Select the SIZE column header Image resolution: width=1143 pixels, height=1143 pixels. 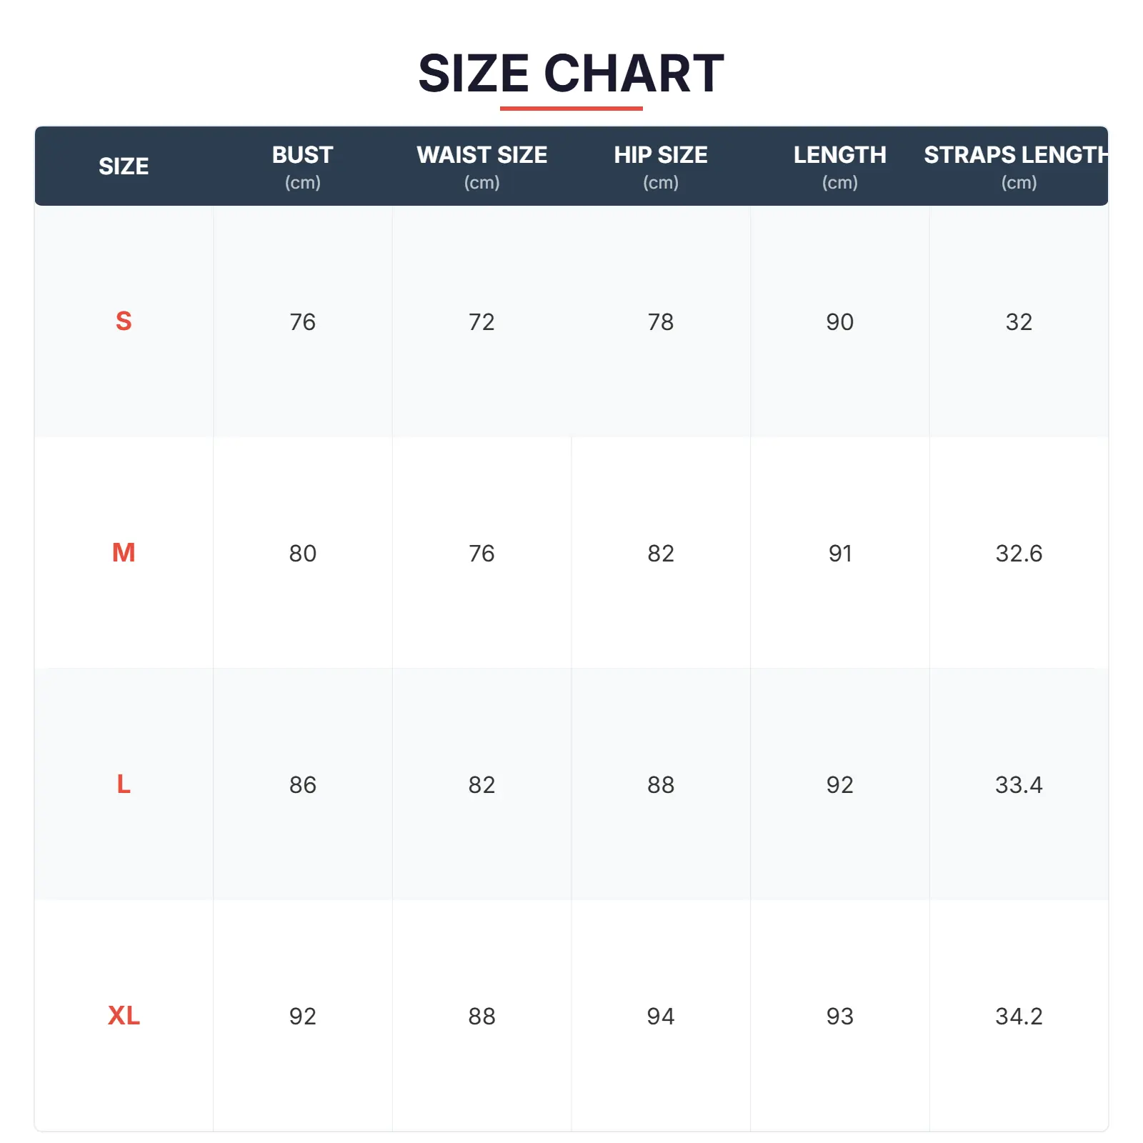click(x=124, y=166)
